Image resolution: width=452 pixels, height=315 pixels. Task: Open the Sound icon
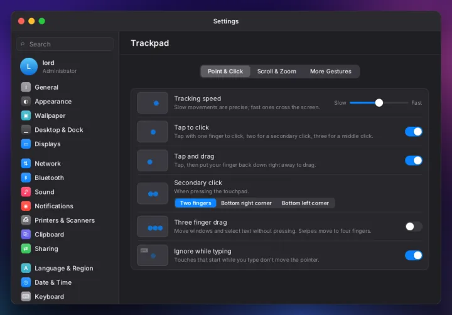click(x=26, y=191)
